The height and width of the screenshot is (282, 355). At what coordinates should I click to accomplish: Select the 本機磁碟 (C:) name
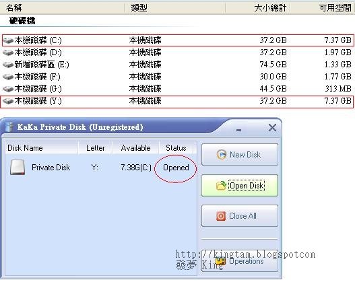click(x=38, y=40)
